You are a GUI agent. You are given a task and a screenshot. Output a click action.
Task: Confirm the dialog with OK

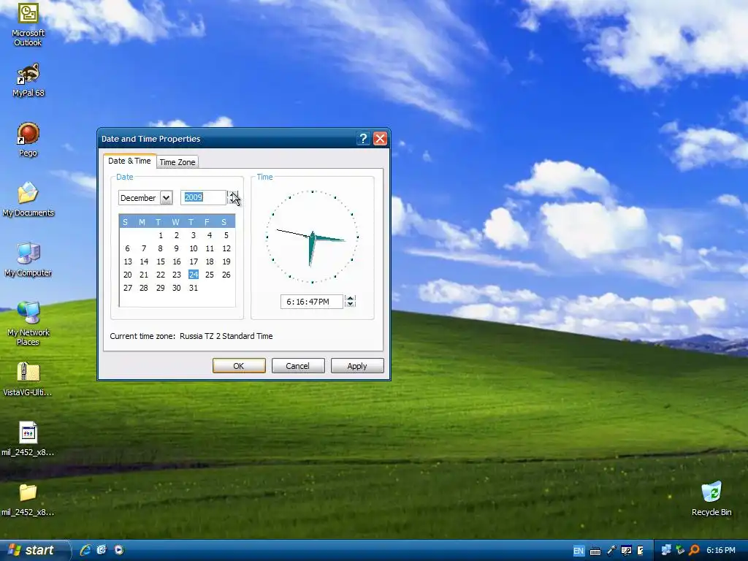point(239,366)
